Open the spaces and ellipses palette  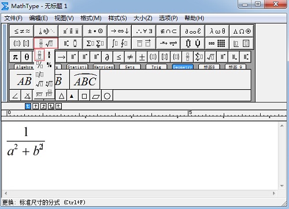(x=46, y=31)
